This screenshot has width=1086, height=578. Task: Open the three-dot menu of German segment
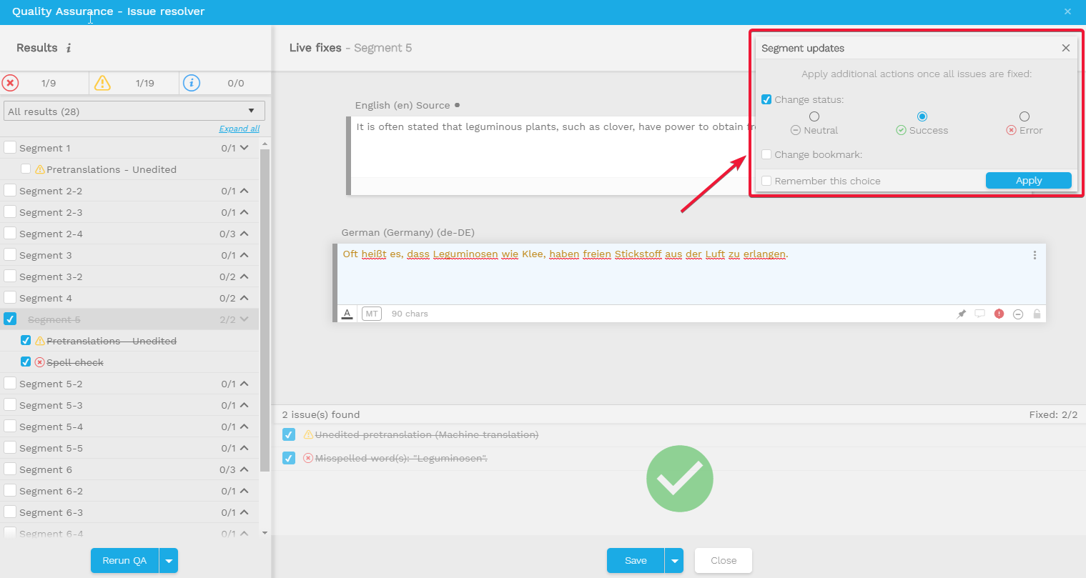[x=1034, y=255]
